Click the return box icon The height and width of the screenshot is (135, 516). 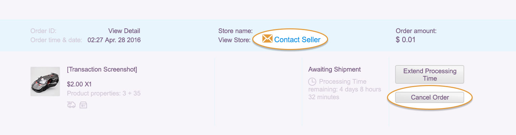[x=83, y=105]
